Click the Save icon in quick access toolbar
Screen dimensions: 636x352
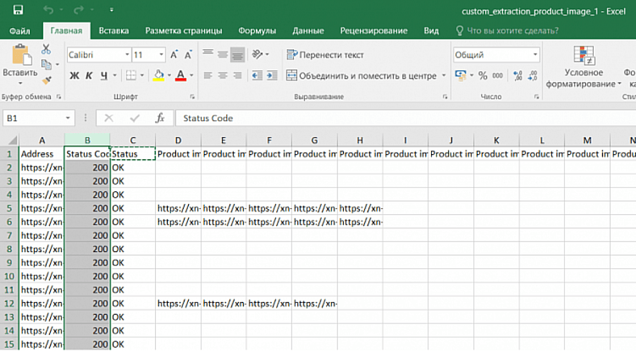click(x=18, y=10)
